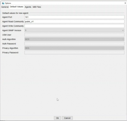Viewport: 127px width, 121px height.
Task: Select the Default Values tab
Action: (x=17, y=7)
